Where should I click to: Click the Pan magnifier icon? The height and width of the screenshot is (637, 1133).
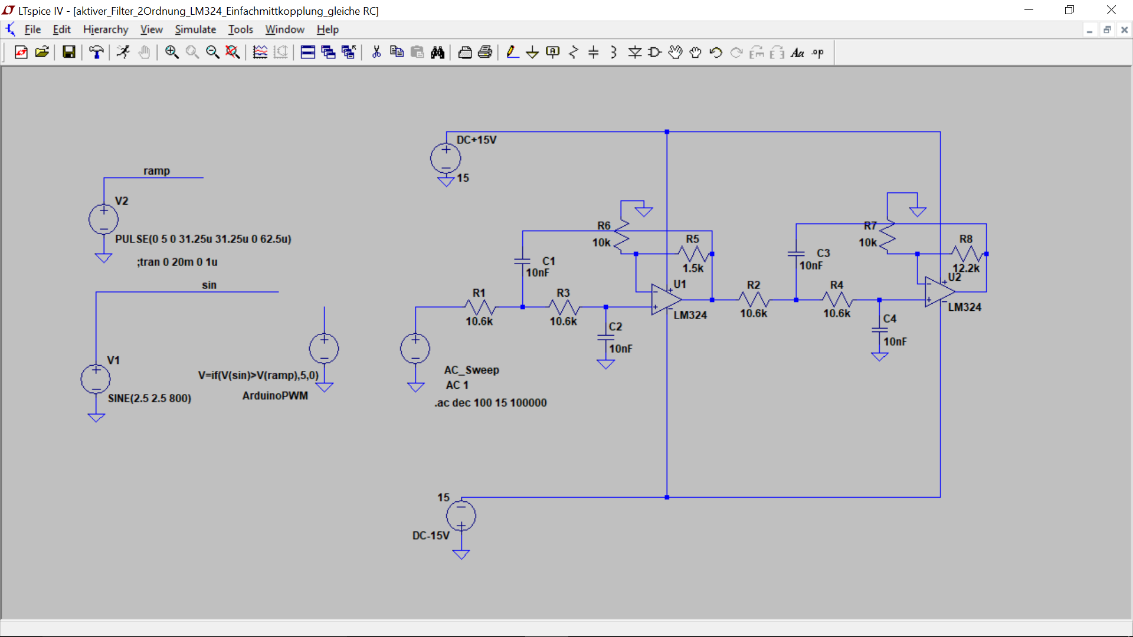click(192, 52)
